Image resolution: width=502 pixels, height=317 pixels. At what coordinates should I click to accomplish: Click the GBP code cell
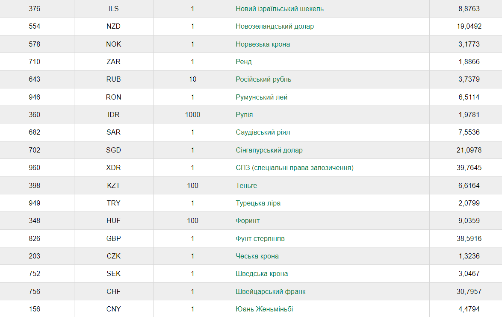tap(114, 238)
